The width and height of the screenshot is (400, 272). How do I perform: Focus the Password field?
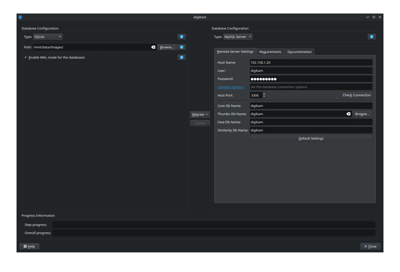pos(311,79)
